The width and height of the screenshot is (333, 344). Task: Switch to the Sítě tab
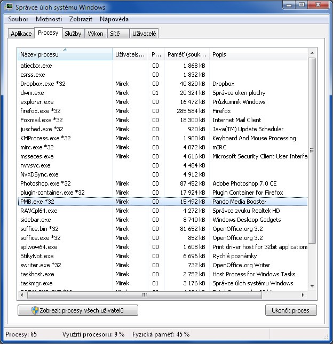coord(115,34)
